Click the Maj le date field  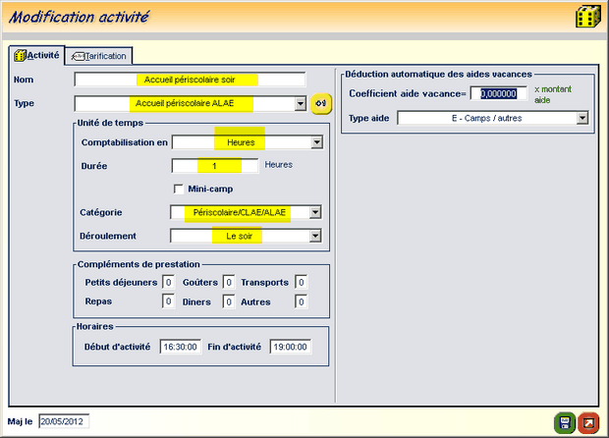click(x=64, y=422)
